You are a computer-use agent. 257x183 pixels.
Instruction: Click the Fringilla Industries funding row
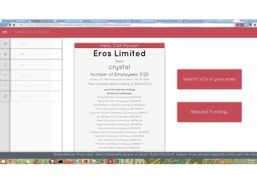click(x=119, y=144)
